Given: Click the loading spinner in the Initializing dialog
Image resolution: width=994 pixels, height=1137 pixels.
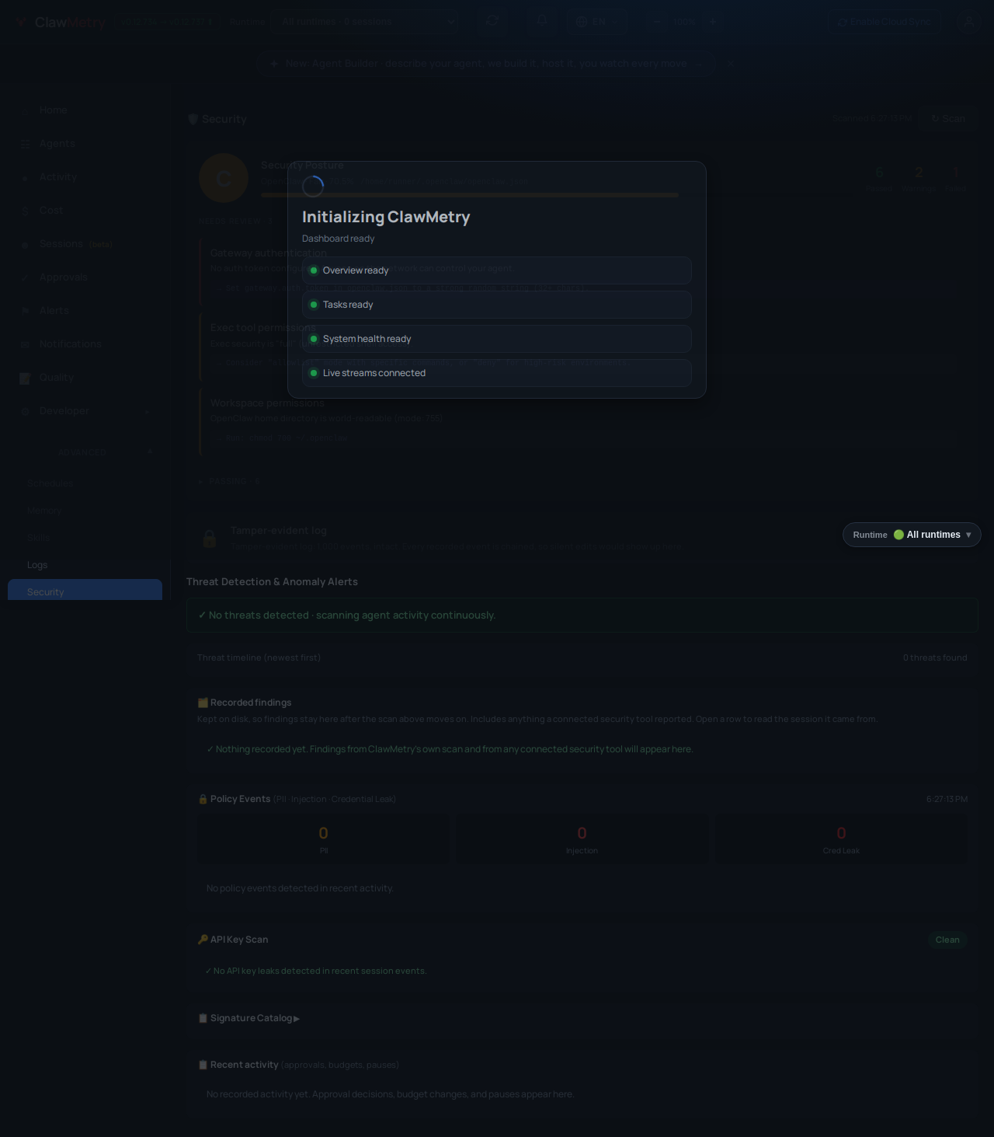Looking at the screenshot, I should coord(313,187).
